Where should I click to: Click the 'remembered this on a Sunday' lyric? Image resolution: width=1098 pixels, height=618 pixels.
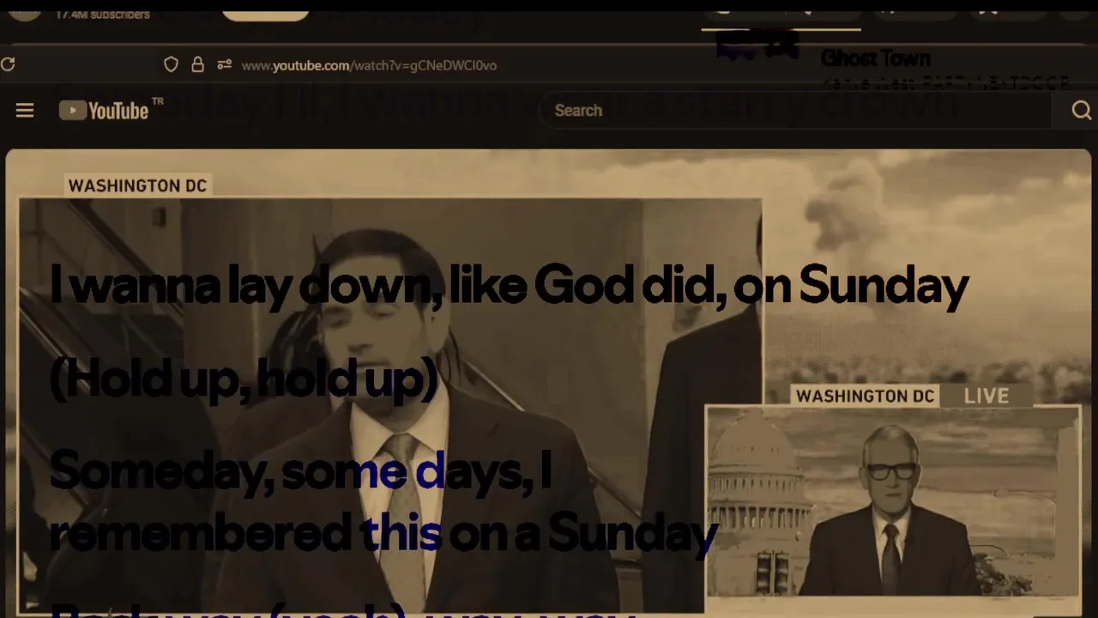[383, 532]
